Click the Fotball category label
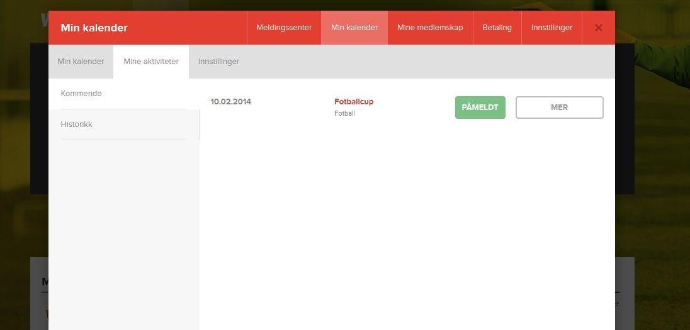Viewport: 690px width, 330px height. 344,113
